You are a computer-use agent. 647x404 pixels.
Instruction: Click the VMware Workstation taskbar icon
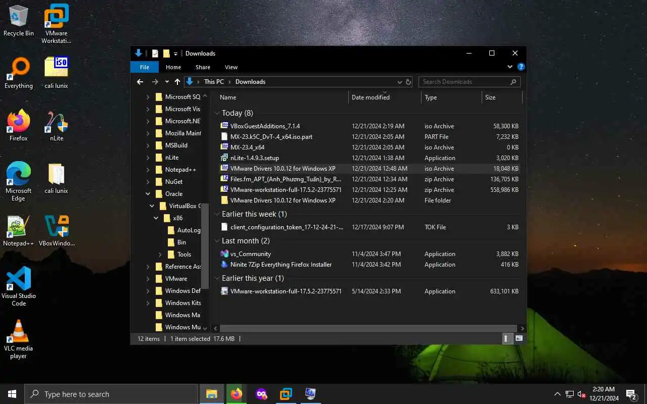point(286,394)
